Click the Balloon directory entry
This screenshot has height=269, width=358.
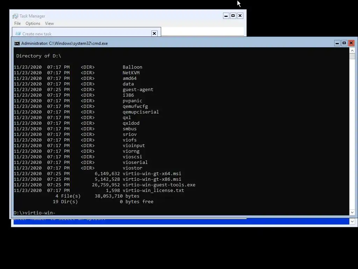click(133, 67)
